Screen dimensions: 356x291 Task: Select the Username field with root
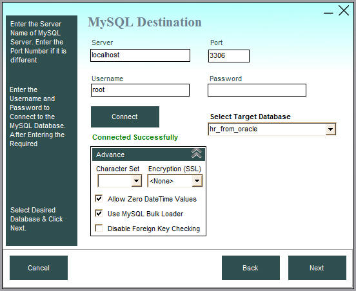pyautogui.click(x=140, y=90)
